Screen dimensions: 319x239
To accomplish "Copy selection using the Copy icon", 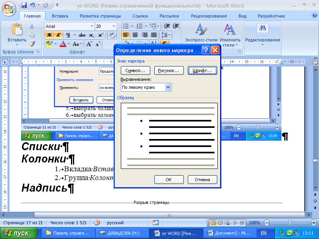I will pos(32,35).
